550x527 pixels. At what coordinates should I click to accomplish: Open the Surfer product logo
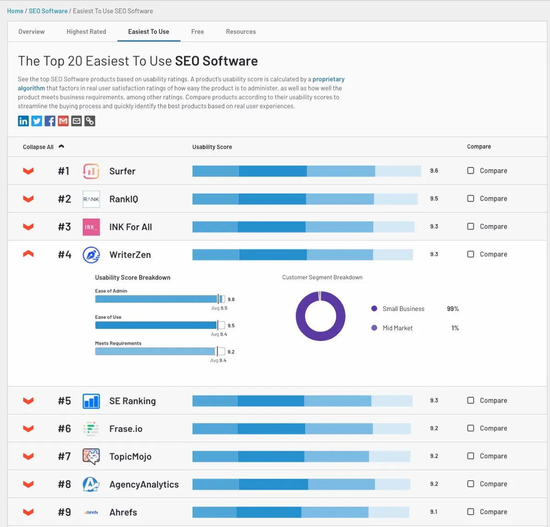point(91,171)
